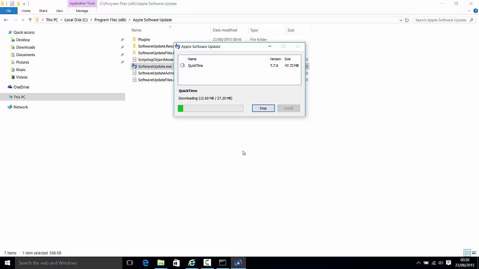Screen dimensions: 479x269
Task: Sort files by Size column
Action: tap(291, 30)
